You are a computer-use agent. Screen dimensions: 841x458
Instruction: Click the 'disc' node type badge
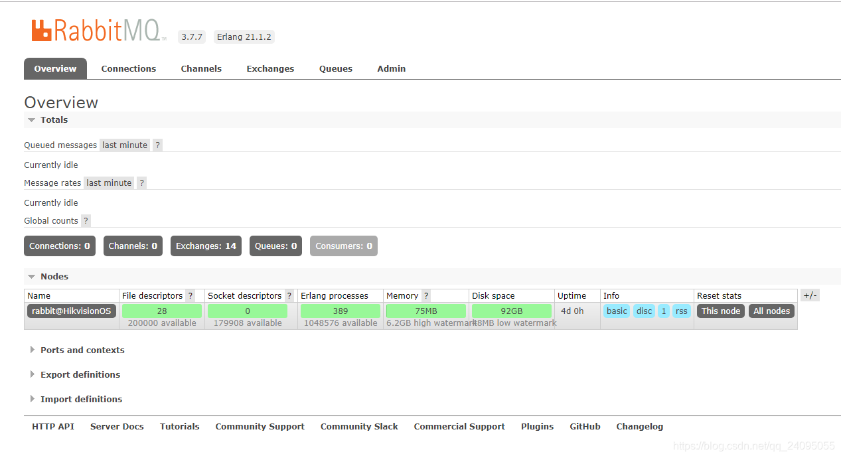click(x=644, y=311)
